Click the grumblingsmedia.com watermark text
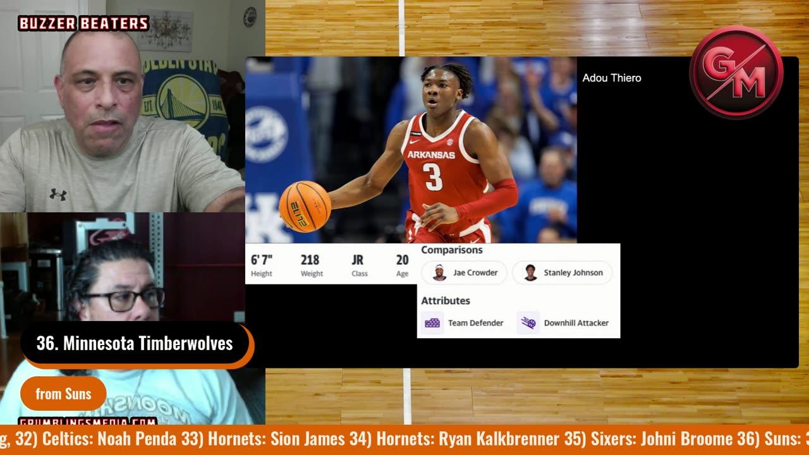This screenshot has height=455, width=809. pyautogui.click(x=87, y=421)
